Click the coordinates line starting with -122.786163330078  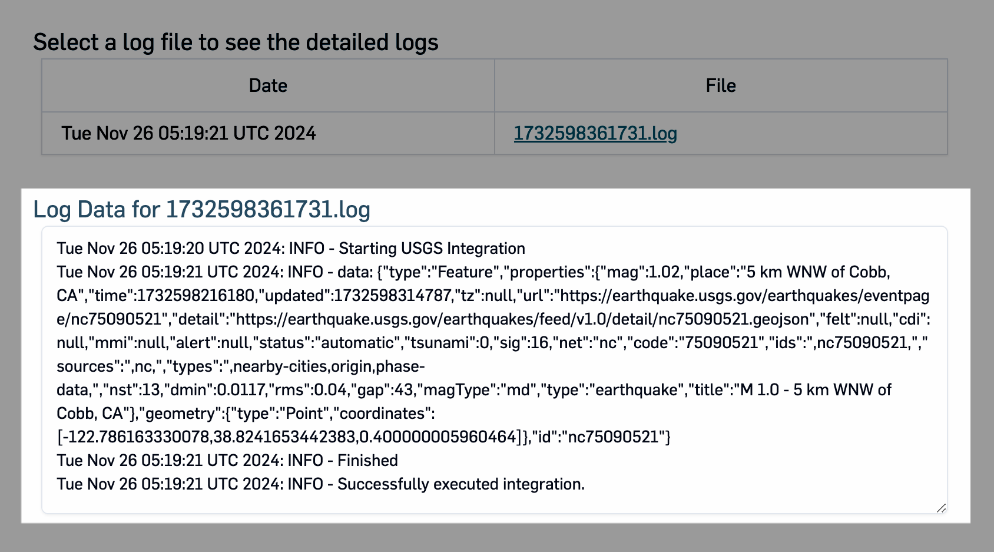363,437
